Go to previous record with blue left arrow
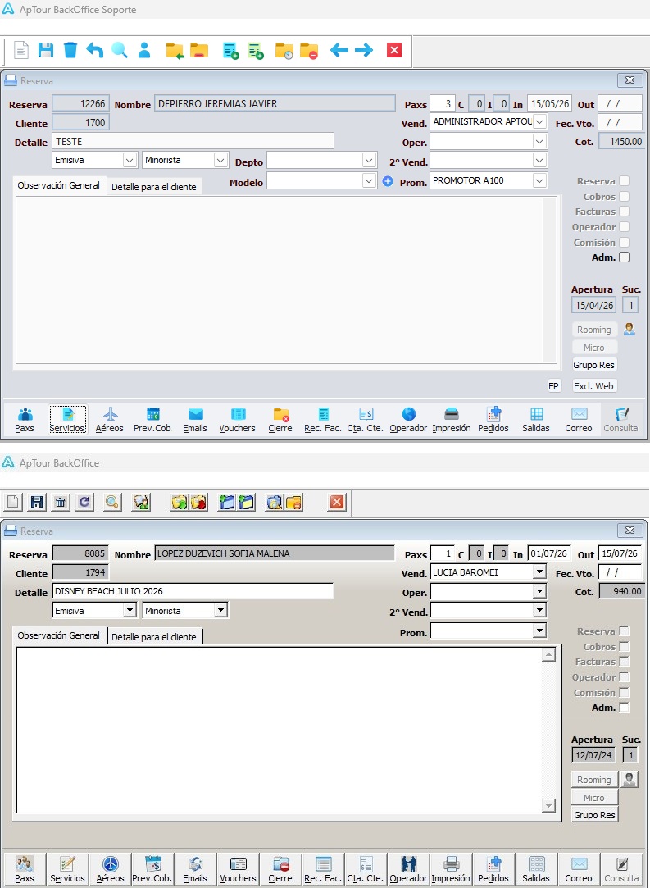The image size is (650, 888). pos(339,50)
